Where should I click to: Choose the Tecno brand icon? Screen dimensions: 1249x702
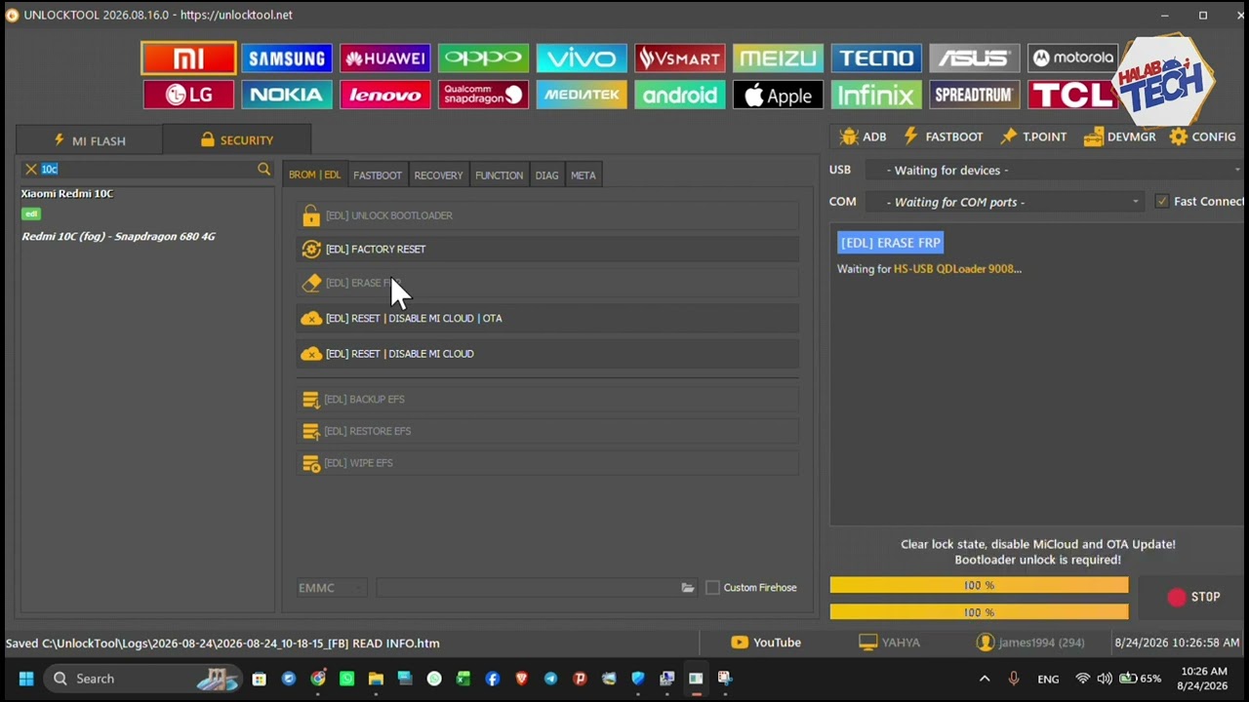tap(876, 58)
